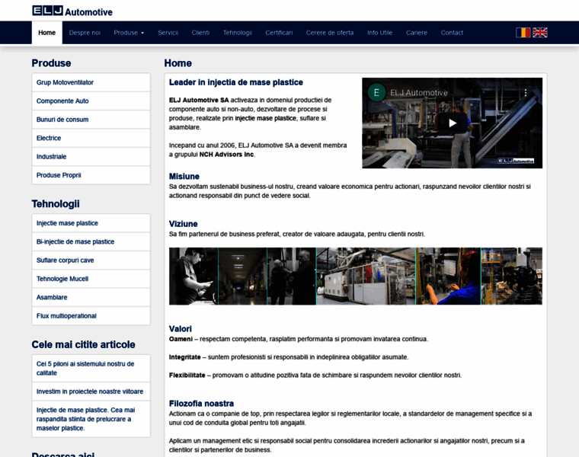The height and width of the screenshot is (457, 579).
Task: Open Componente Auto product category
Action: (x=91, y=101)
